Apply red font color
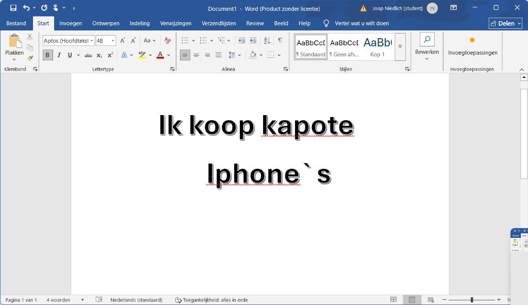This screenshot has width=528, height=305. [160, 55]
